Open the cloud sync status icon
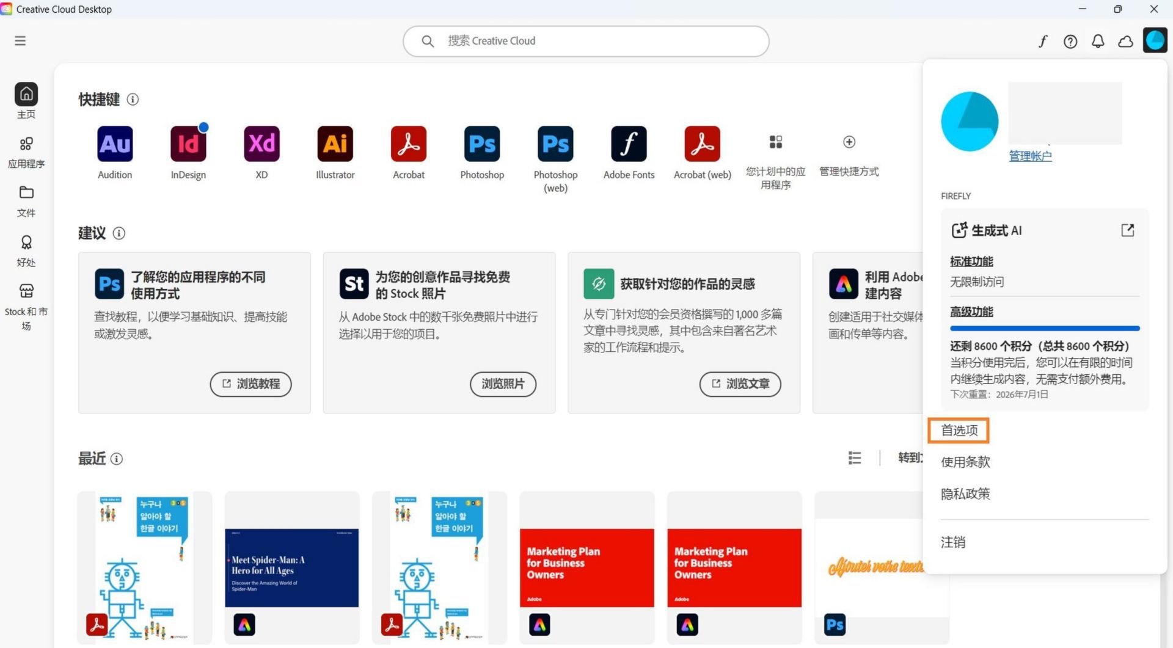1173x648 pixels. click(1125, 41)
